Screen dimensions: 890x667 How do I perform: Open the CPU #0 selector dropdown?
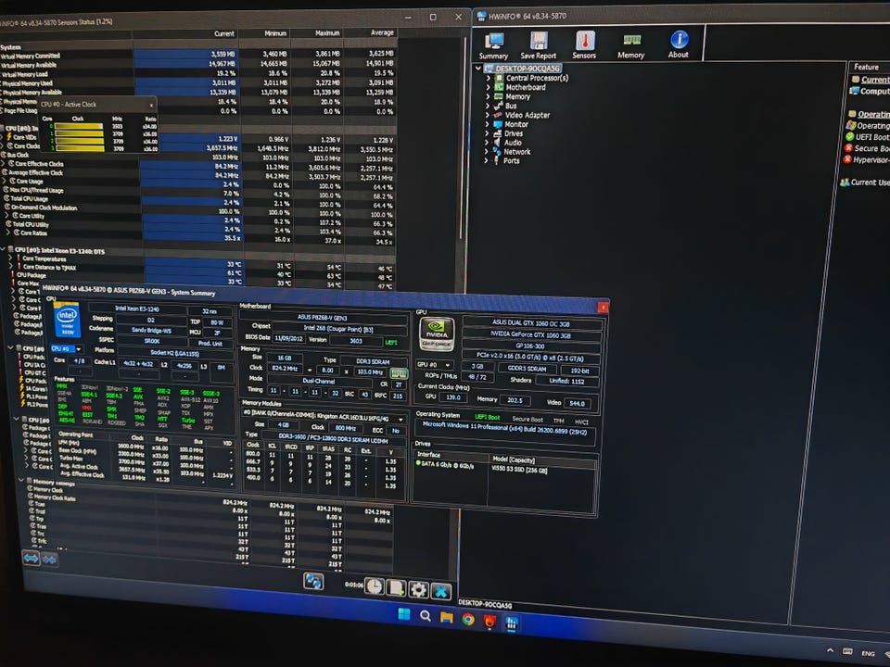[67, 349]
